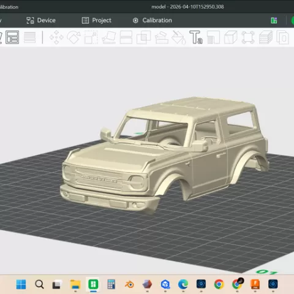
Task: Open the Calibration tab
Action: pyautogui.click(x=153, y=20)
